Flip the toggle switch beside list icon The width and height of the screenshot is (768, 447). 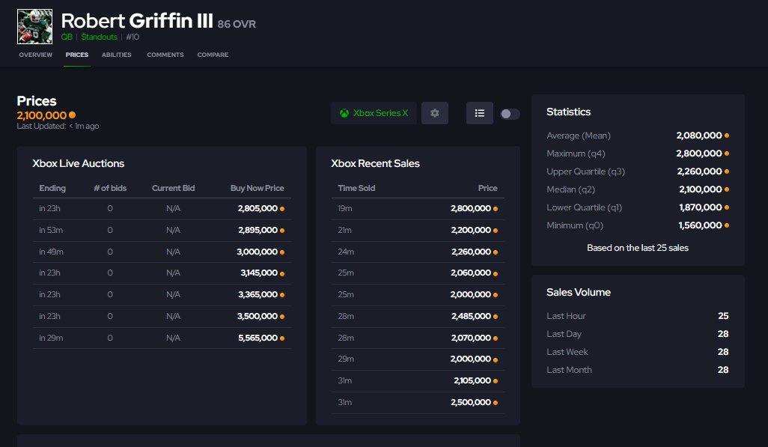(x=510, y=114)
